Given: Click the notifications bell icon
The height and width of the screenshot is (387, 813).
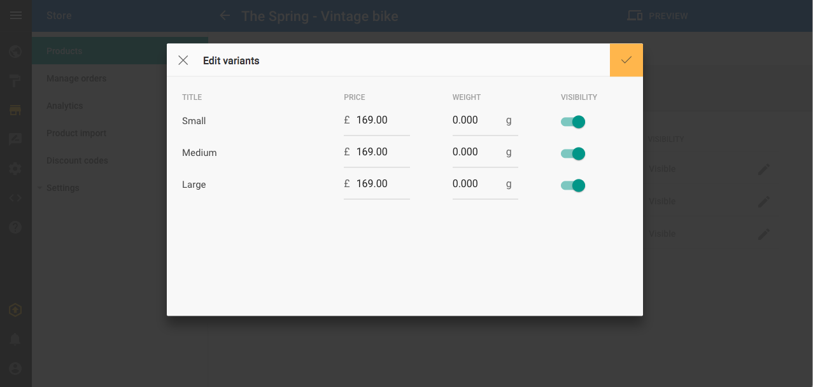Looking at the screenshot, I should 16,339.
